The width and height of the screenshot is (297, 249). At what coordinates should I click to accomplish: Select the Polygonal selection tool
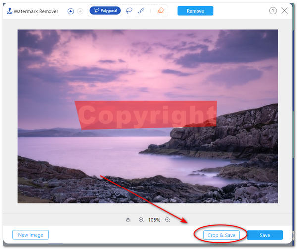105,11
